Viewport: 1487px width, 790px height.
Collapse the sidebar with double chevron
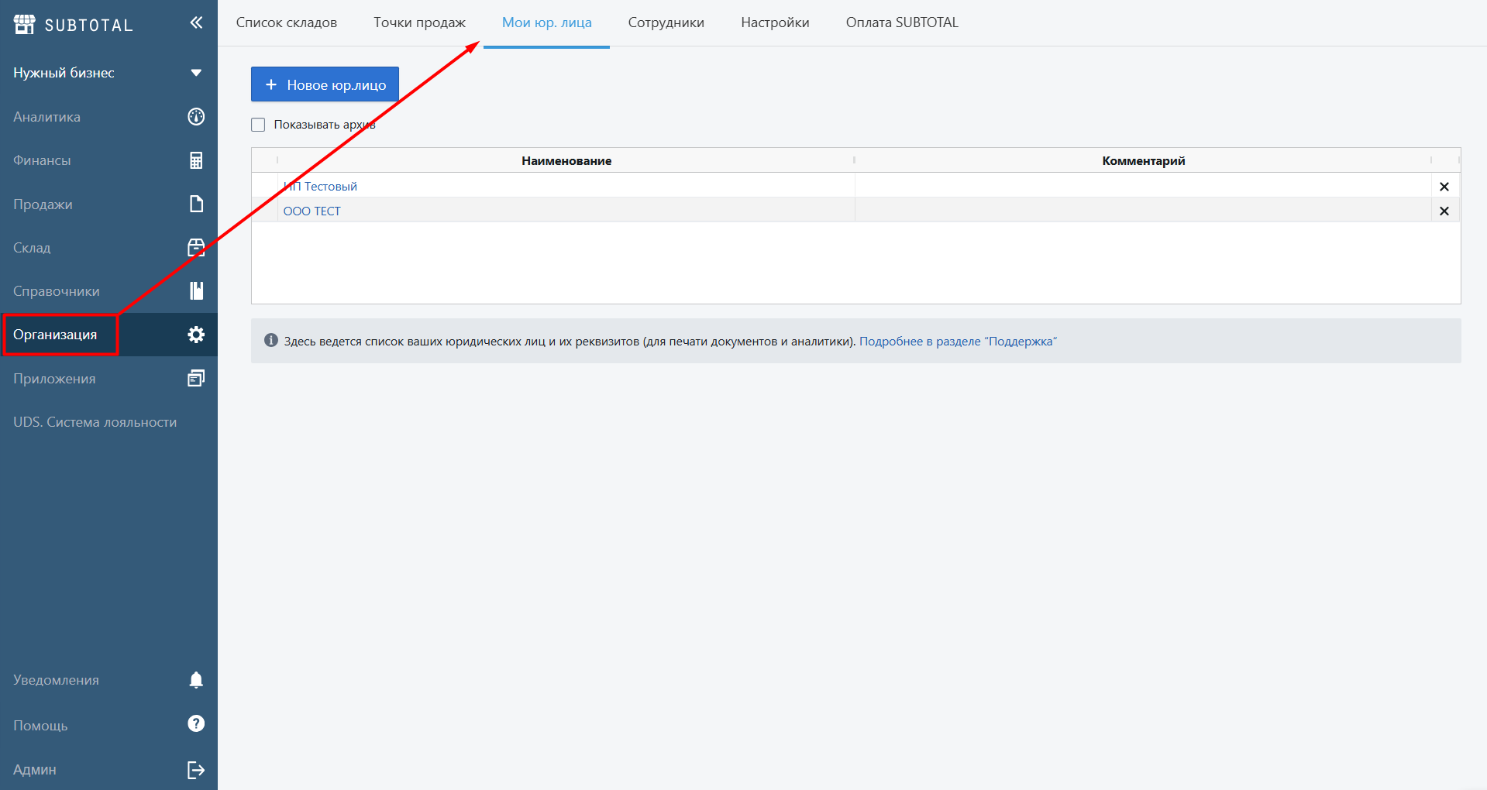(x=196, y=22)
